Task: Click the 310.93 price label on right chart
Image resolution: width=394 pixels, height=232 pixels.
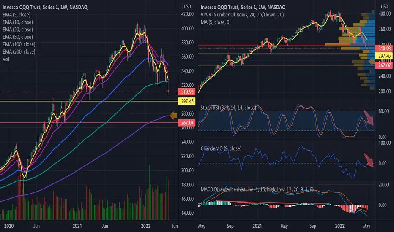Action: pyautogui.click(x=384, y=49)
